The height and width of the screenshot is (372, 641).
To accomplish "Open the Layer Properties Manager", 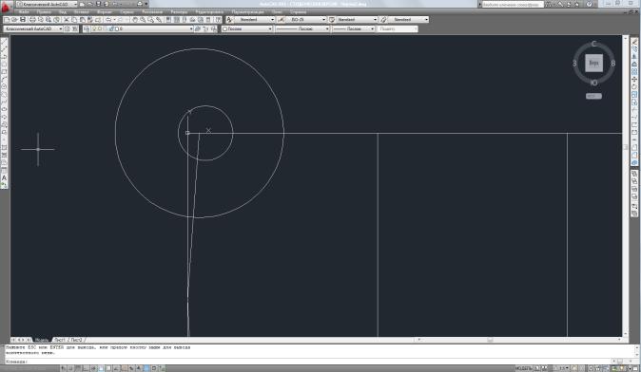I will (87, 29).
